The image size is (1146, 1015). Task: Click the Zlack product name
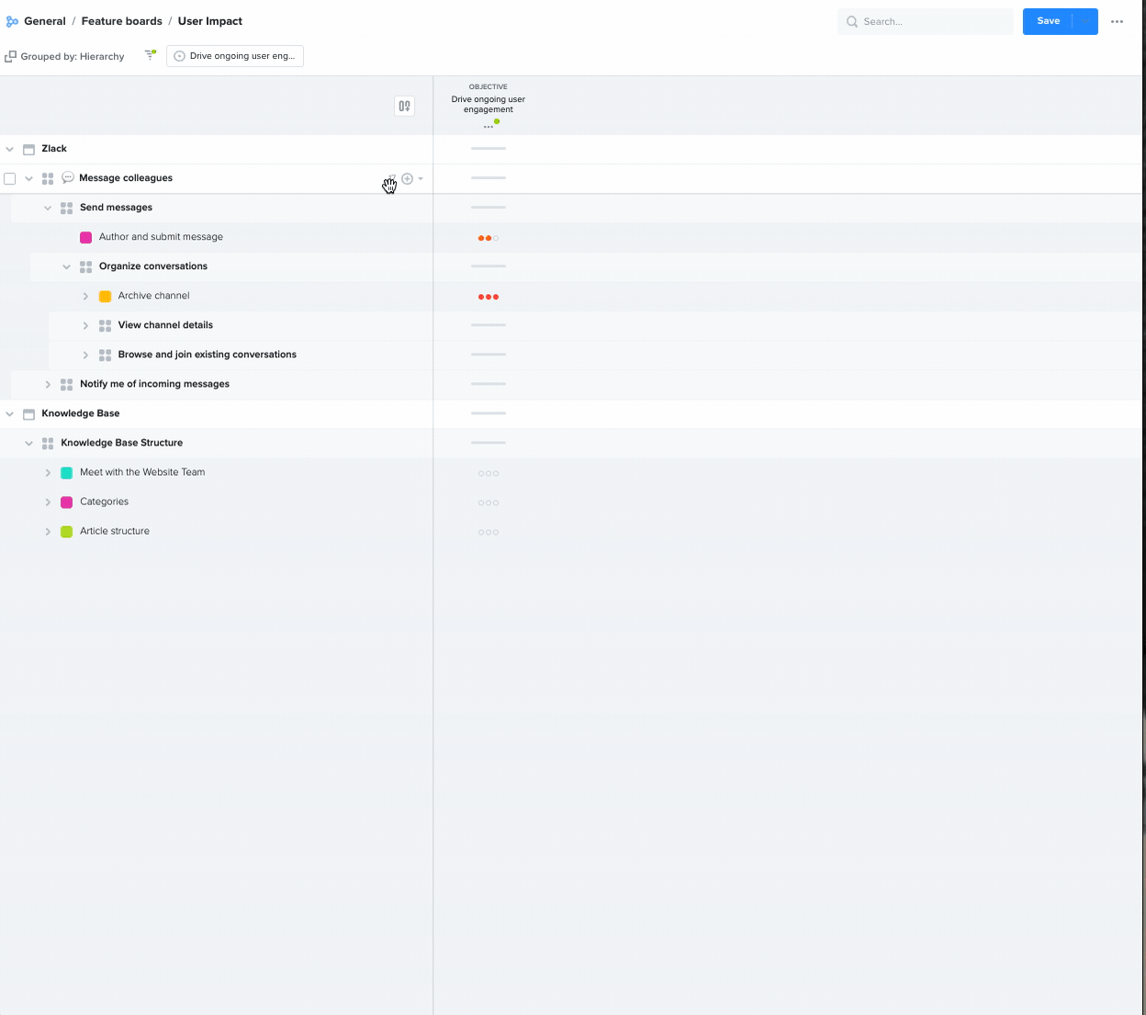point(54,149)
